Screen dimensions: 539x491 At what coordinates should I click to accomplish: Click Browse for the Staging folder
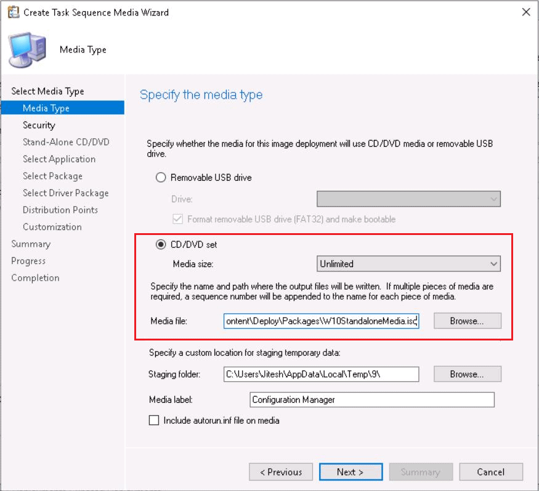467,374
